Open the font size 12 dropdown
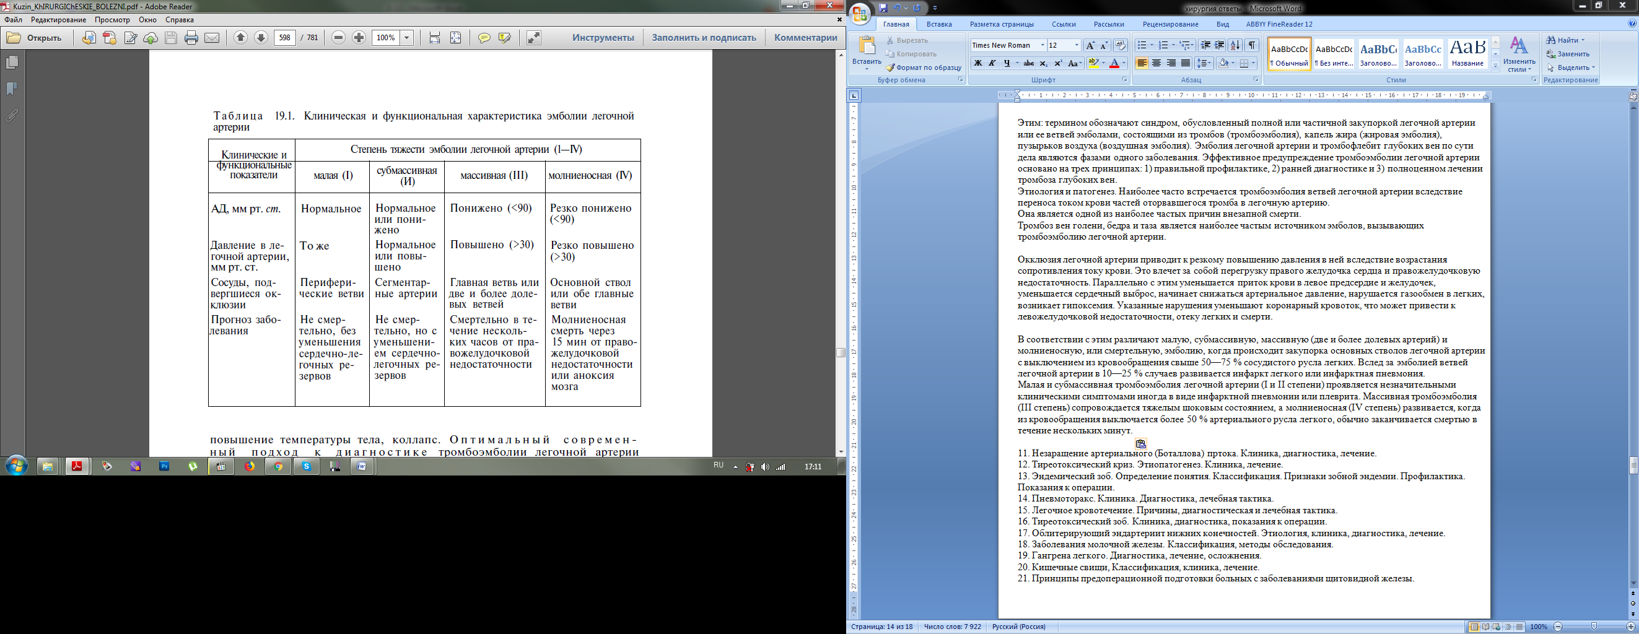Screen dimensions: 1639x634 1077,45
